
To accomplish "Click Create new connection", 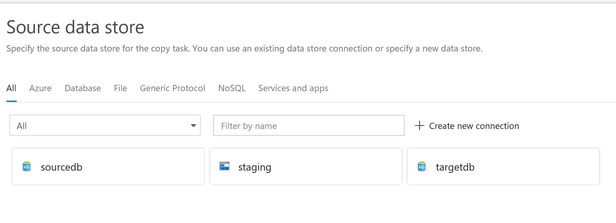I will point(467,126).
